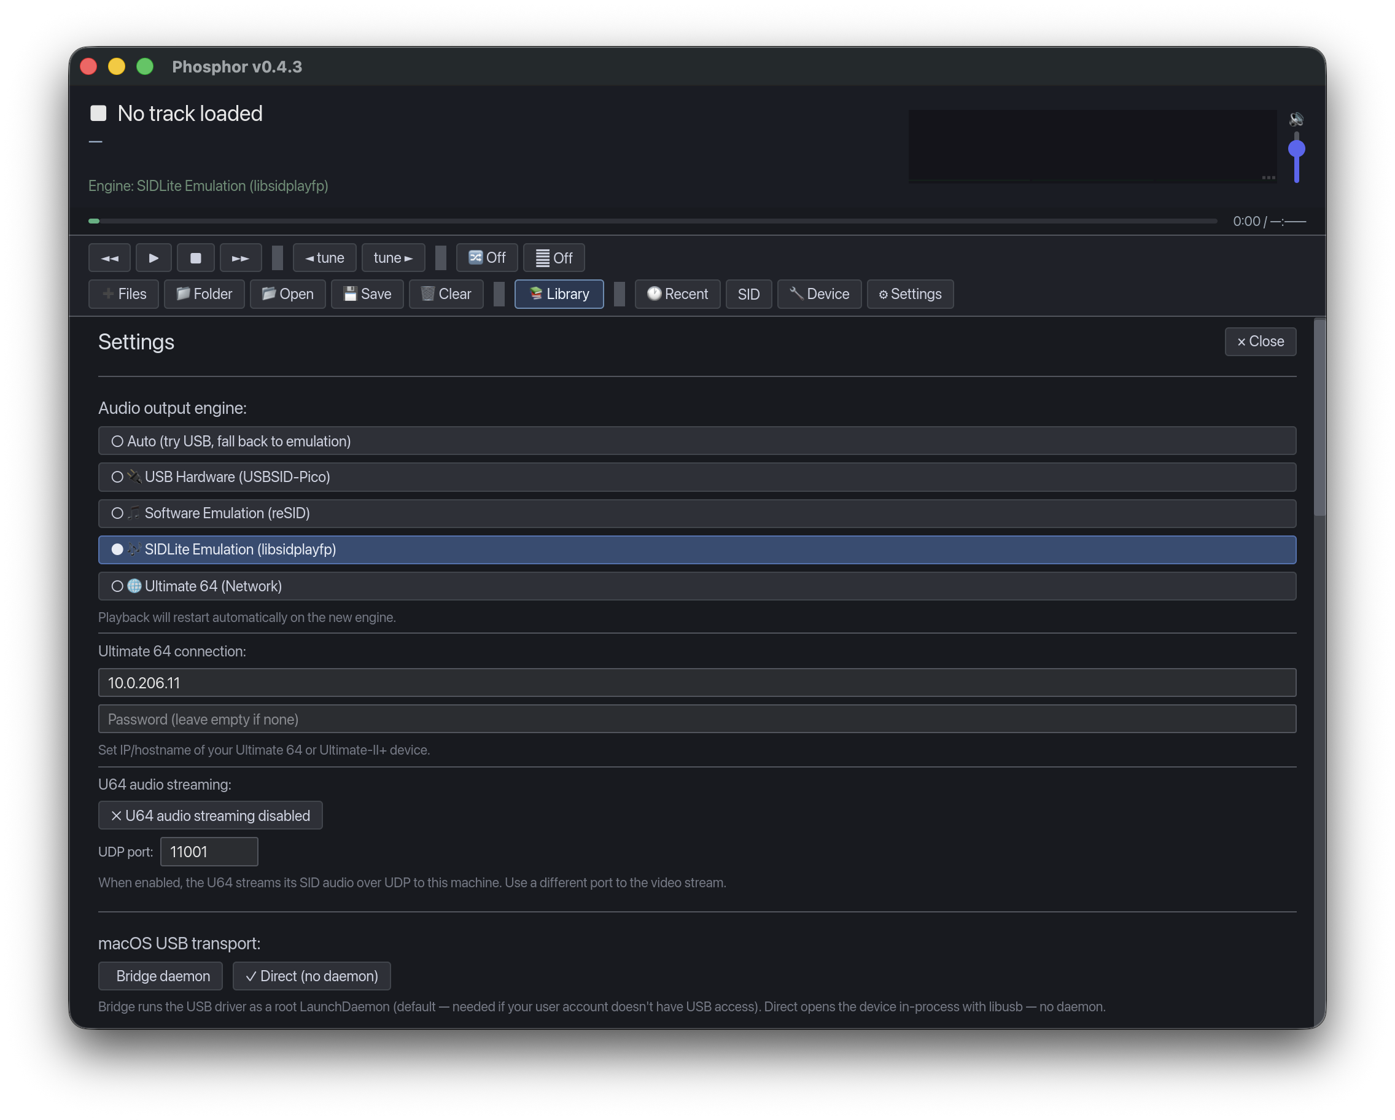
Task: Click the track progress seek bar
Action: click(x=653, y=221)
